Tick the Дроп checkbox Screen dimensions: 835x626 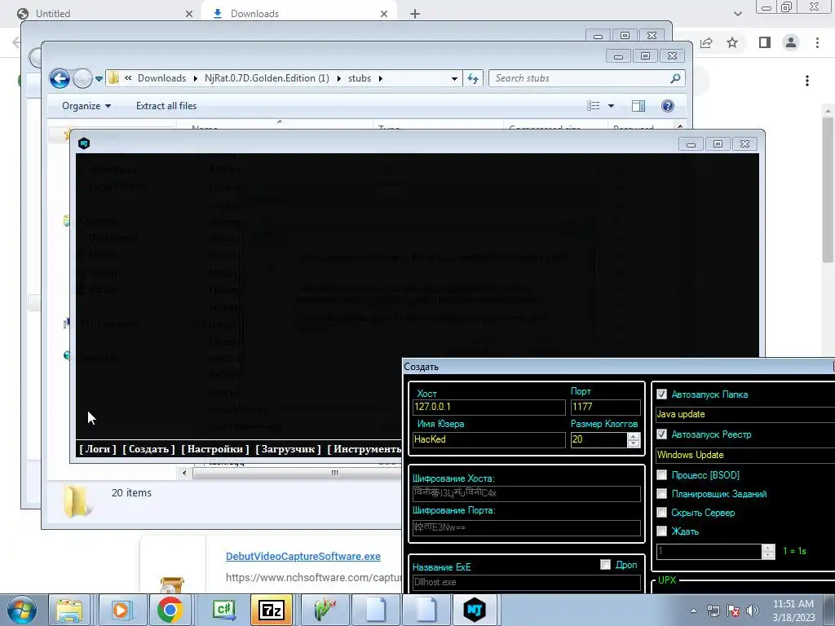click(606, 565)
